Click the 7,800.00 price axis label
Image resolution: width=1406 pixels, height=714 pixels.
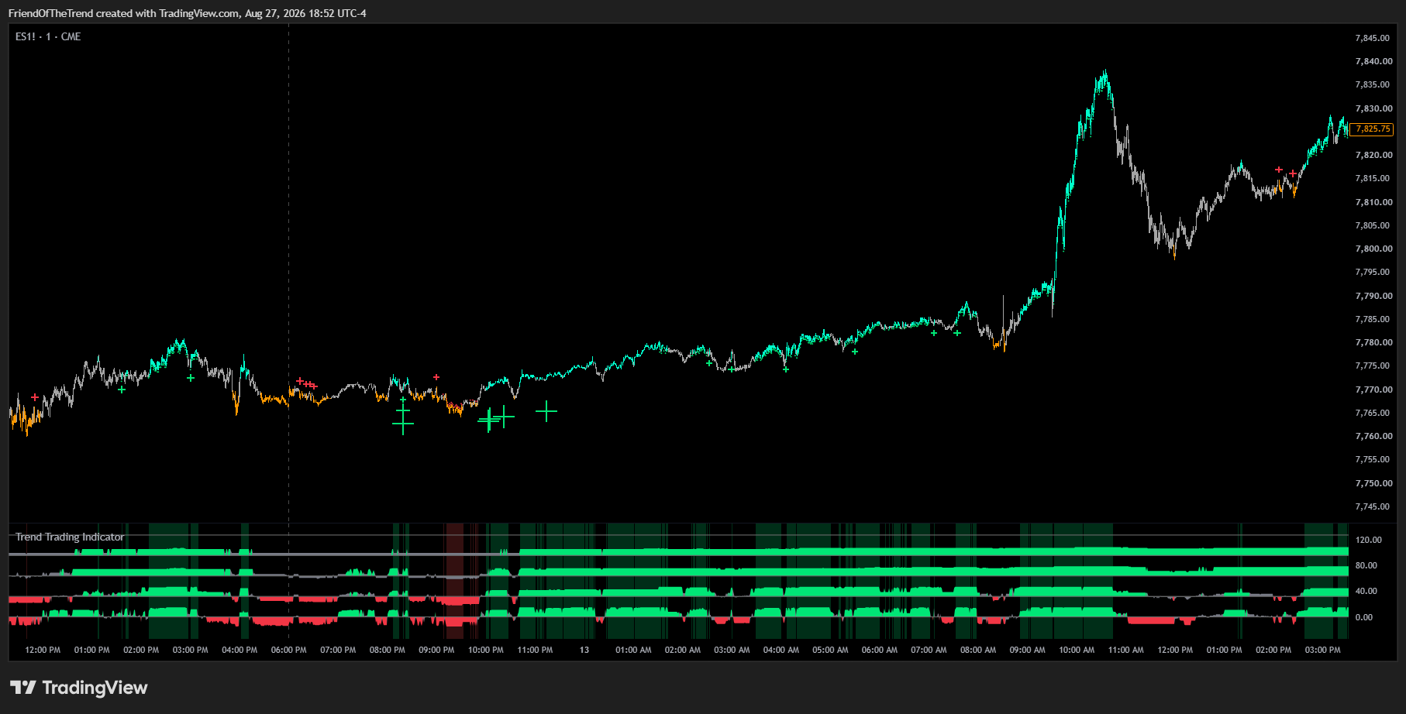tap(1373, 249)
